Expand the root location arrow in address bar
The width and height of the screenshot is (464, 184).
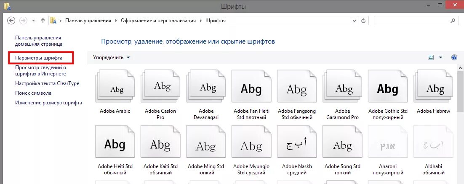[61, 21]
